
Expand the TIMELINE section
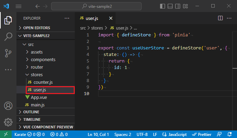[46, 119]
